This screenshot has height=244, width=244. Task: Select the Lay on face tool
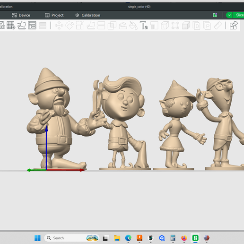[91, 26]
